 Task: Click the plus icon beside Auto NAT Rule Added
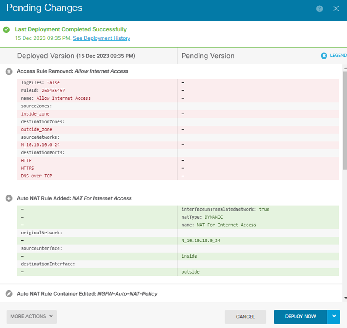click(x=9, y=198)
